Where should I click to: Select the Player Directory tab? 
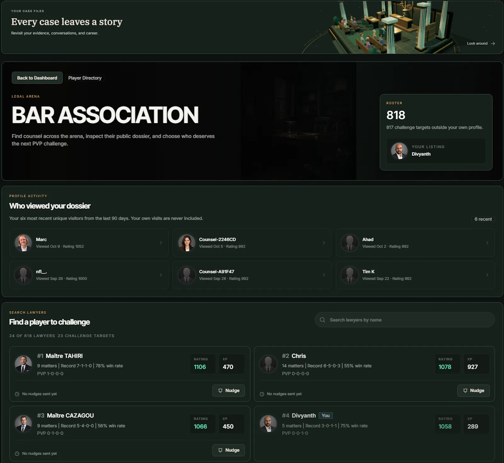[85, 78]
